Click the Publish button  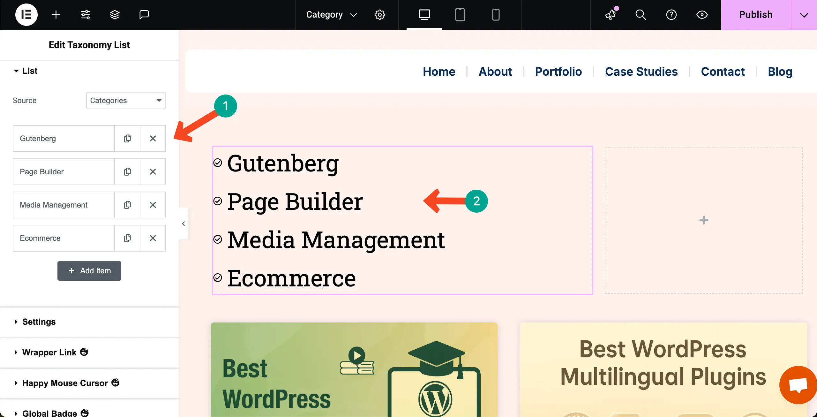click(x=756, y=15)
